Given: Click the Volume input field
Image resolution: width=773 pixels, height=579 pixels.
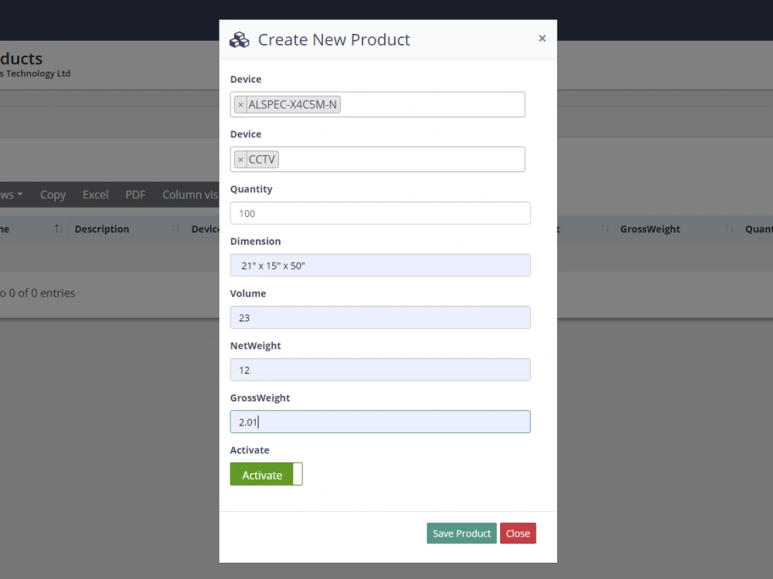Looking at the screenshot, I should tap(380, 317).
